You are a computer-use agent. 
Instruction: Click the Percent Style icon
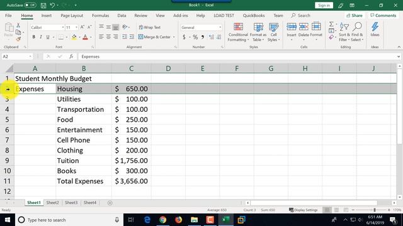(x=195, y=37)
